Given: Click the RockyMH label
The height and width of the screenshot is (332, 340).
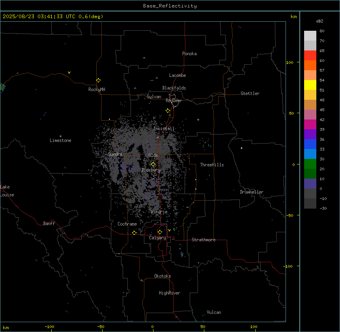Looking at the screenshot, I should (x=97, y=90).
